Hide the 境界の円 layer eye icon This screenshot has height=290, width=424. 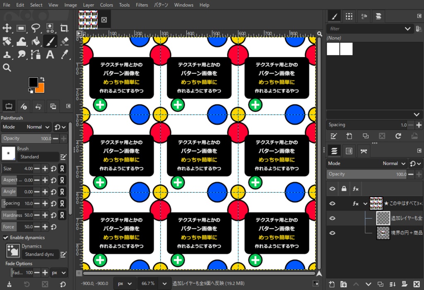(x=332, y=233)
